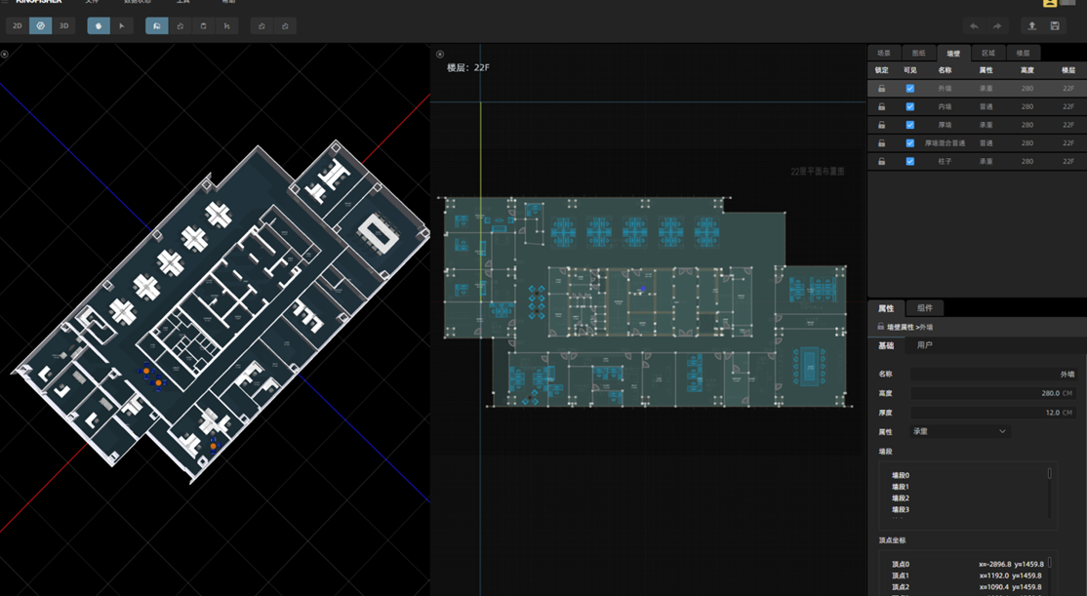Click the lock icon beside 墙壁属性 breadcrumb
The image size is (1087, 596).
point(880,327)
